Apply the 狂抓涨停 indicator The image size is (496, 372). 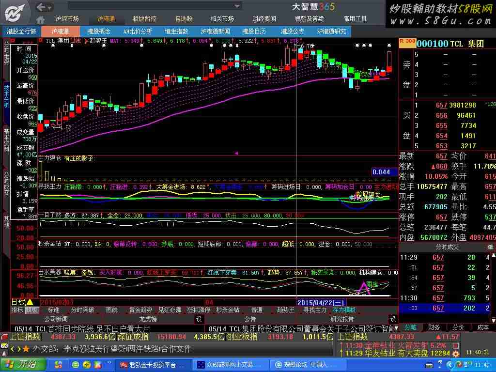point(199,310)
